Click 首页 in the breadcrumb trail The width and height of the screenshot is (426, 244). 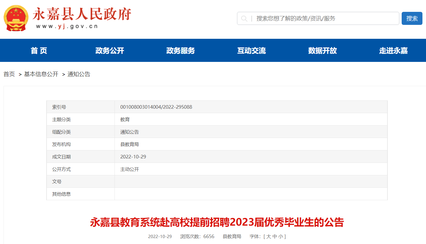[x=9, y=74]
